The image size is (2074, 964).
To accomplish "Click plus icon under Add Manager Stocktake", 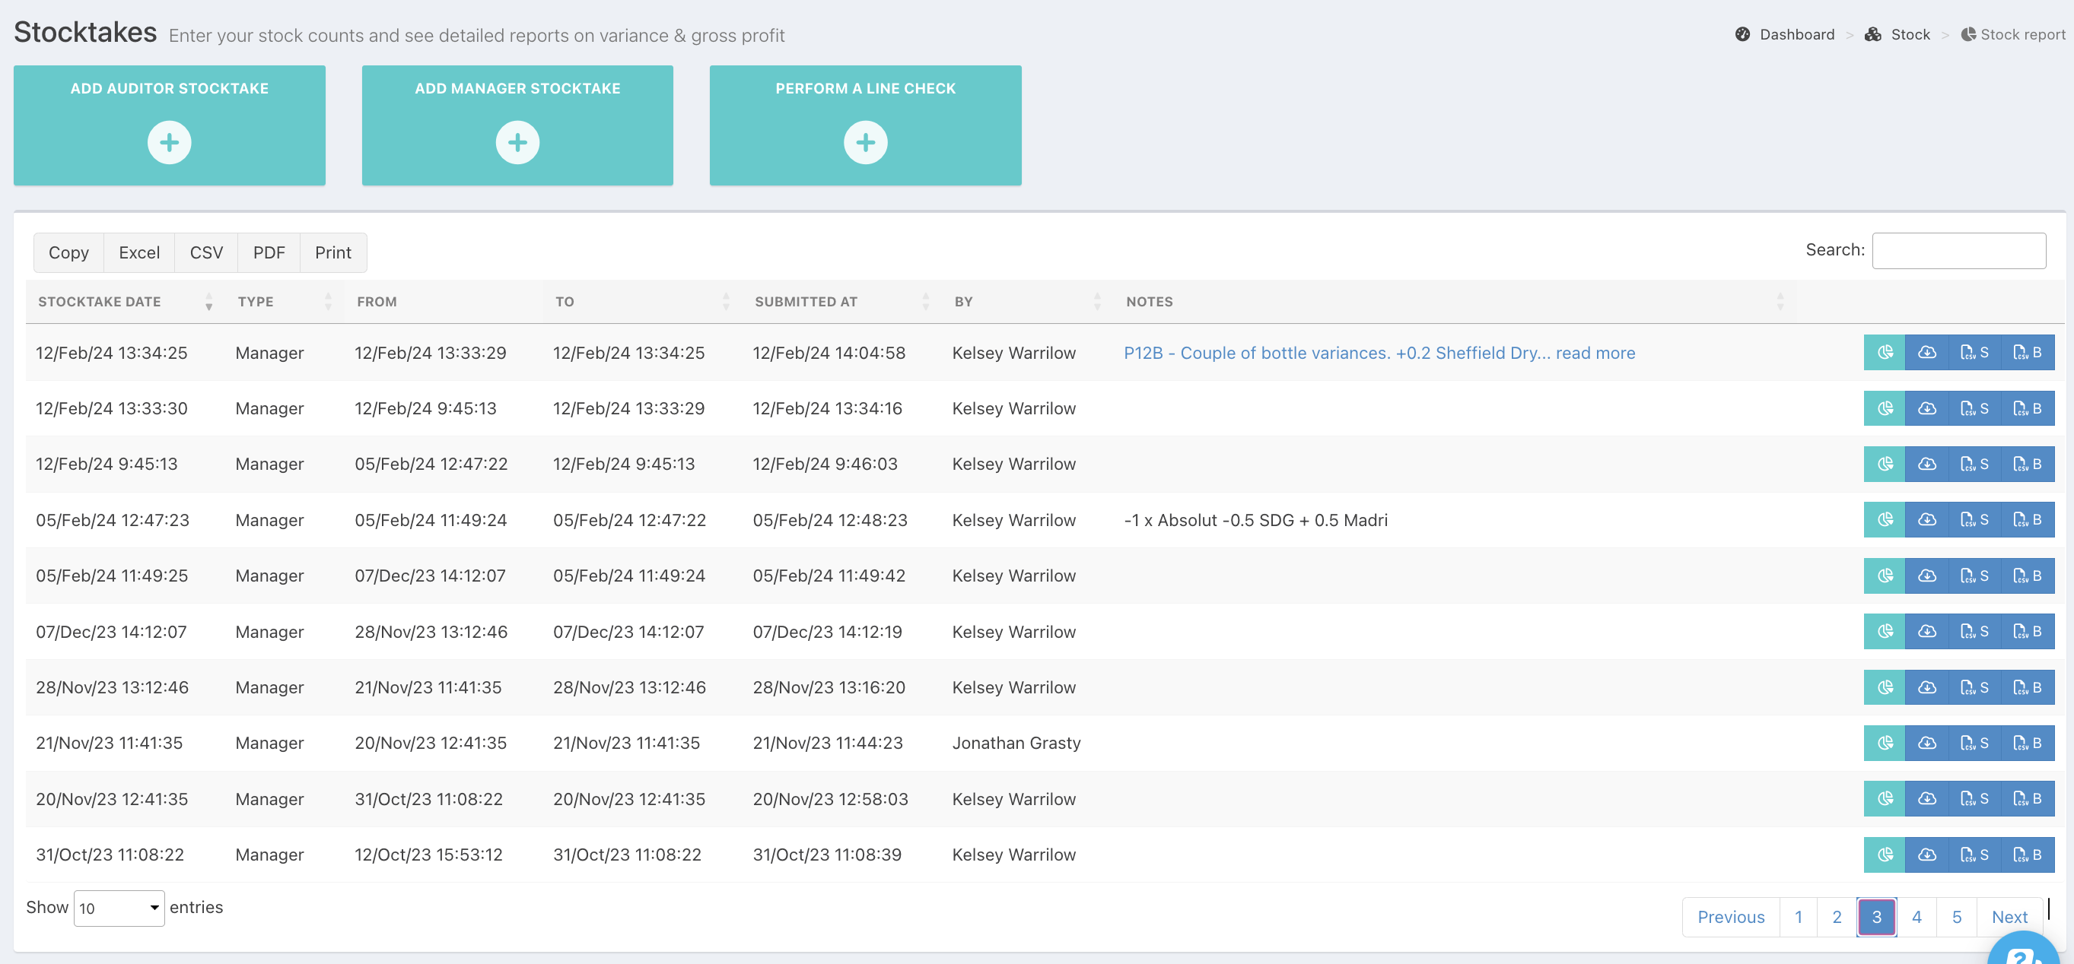I will pos(517,142).
